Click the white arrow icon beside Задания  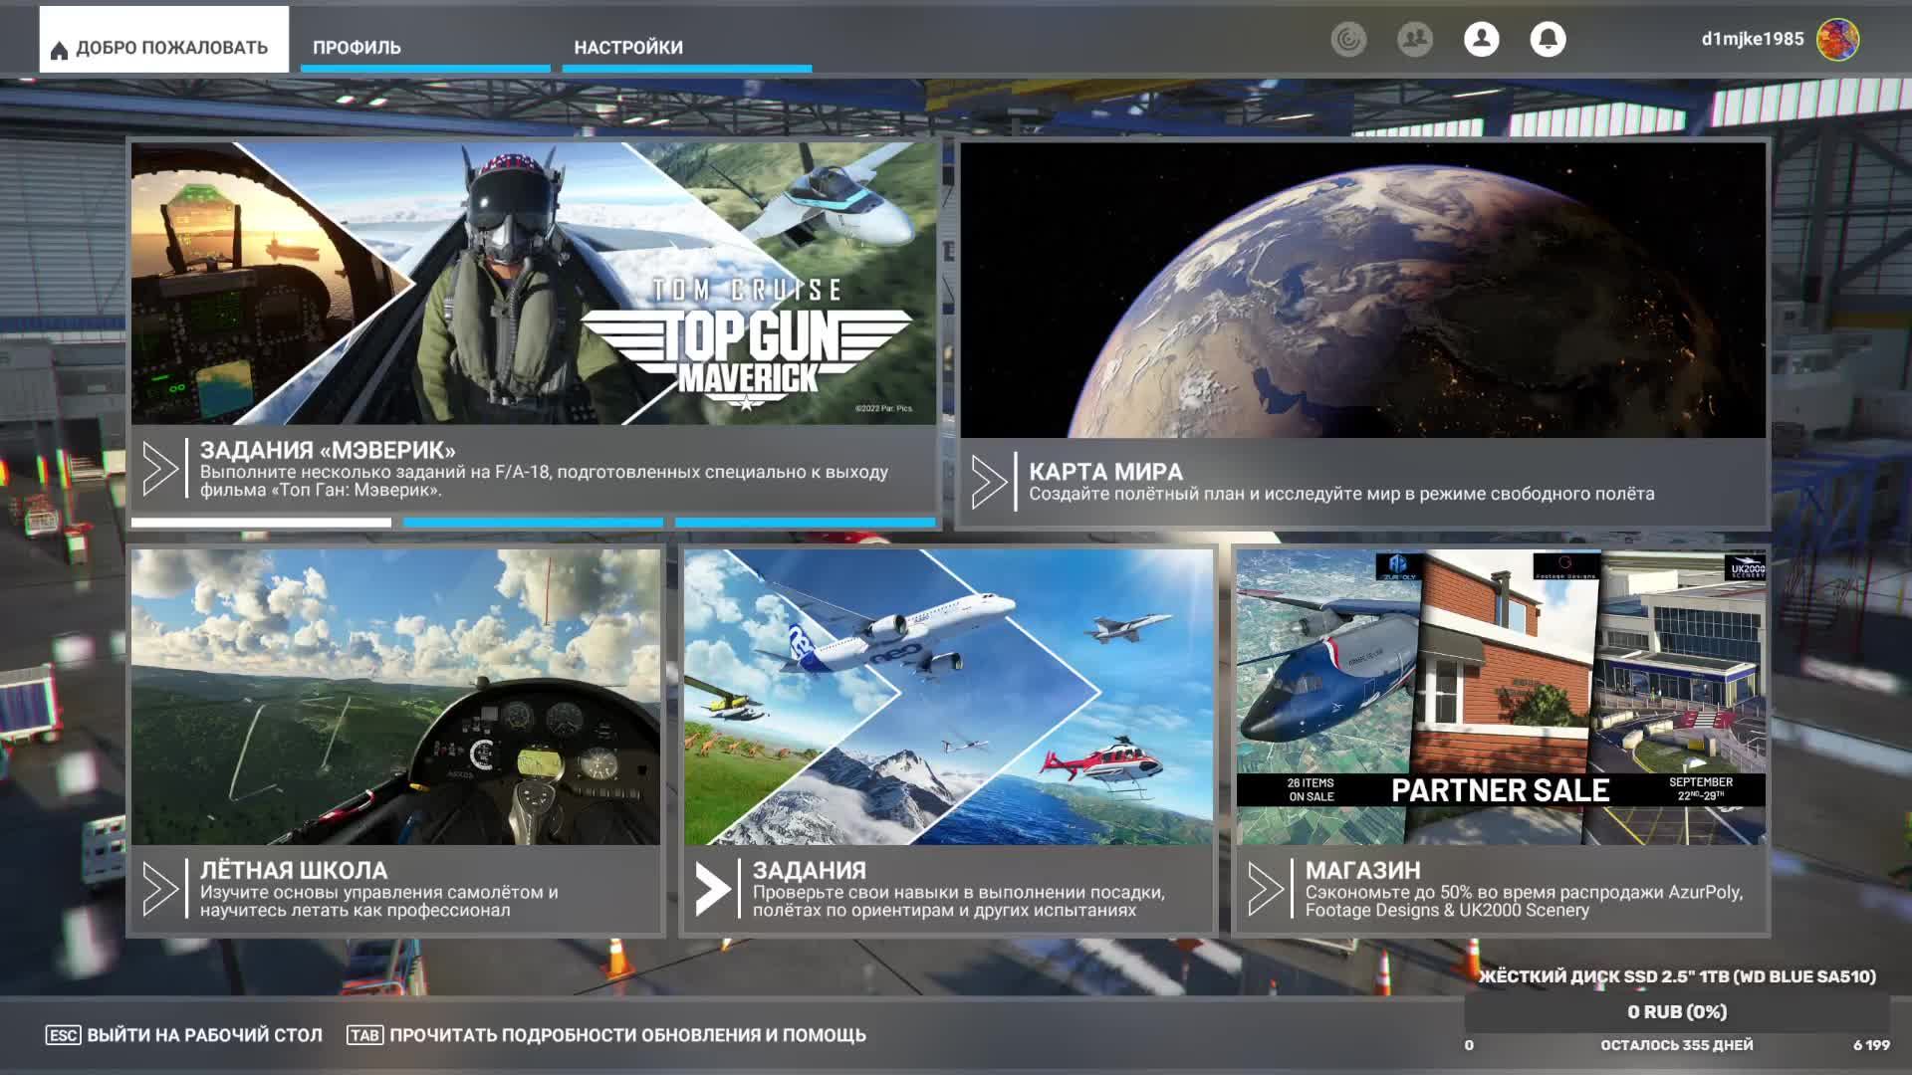pos(713,889)
